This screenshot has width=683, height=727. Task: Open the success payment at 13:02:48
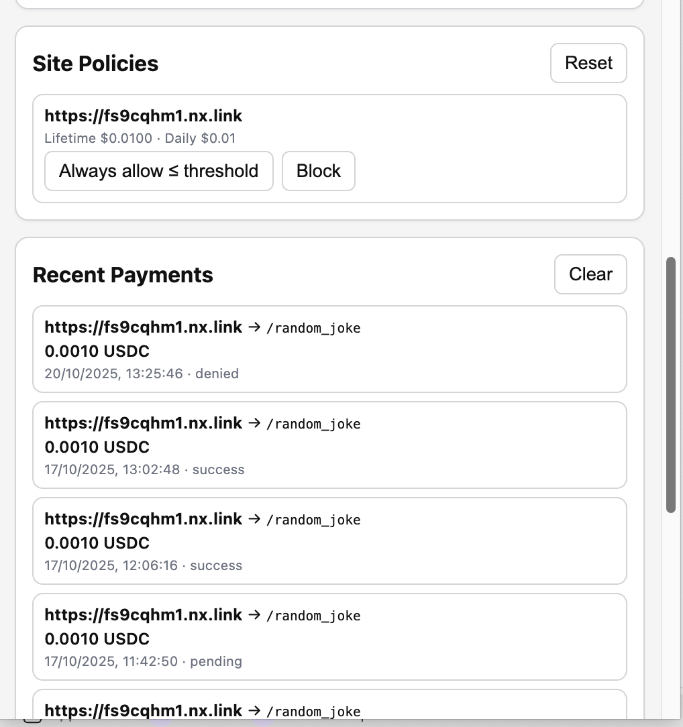[329, 445]
